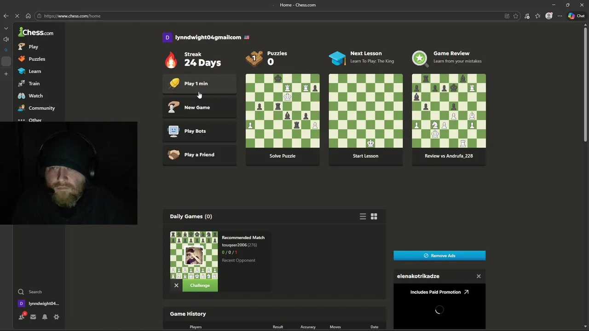Click the Next Lesson graduation cap icon
The width and height of the screenshot is (589, 331).
coord(337,58)
